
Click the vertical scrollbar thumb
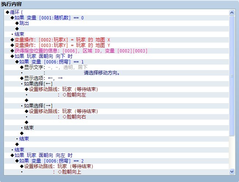[232, 76]
